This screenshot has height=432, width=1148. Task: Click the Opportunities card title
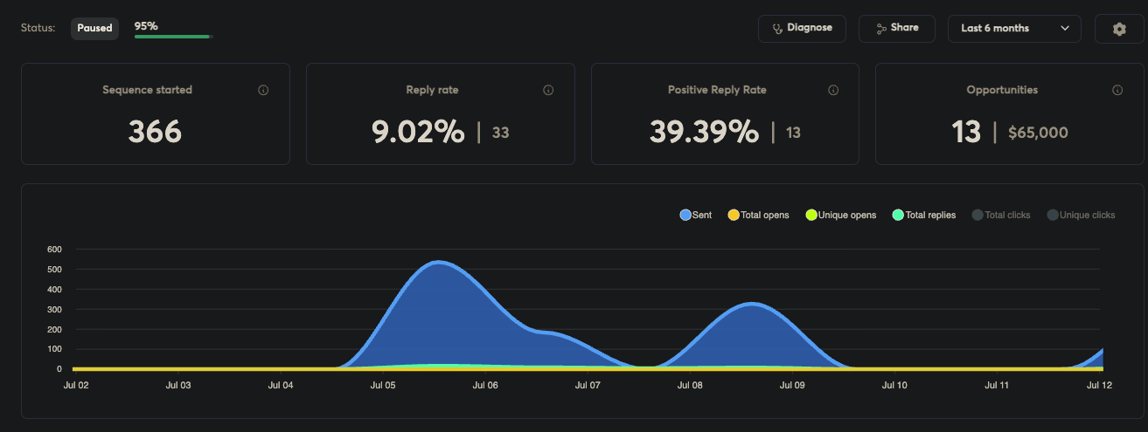[x=1002, y=90]
